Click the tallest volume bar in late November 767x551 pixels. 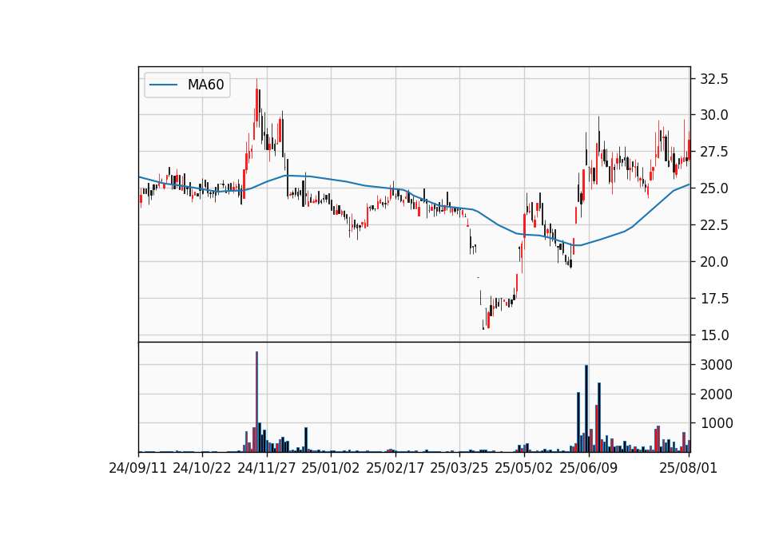click(x=256, y=402)
